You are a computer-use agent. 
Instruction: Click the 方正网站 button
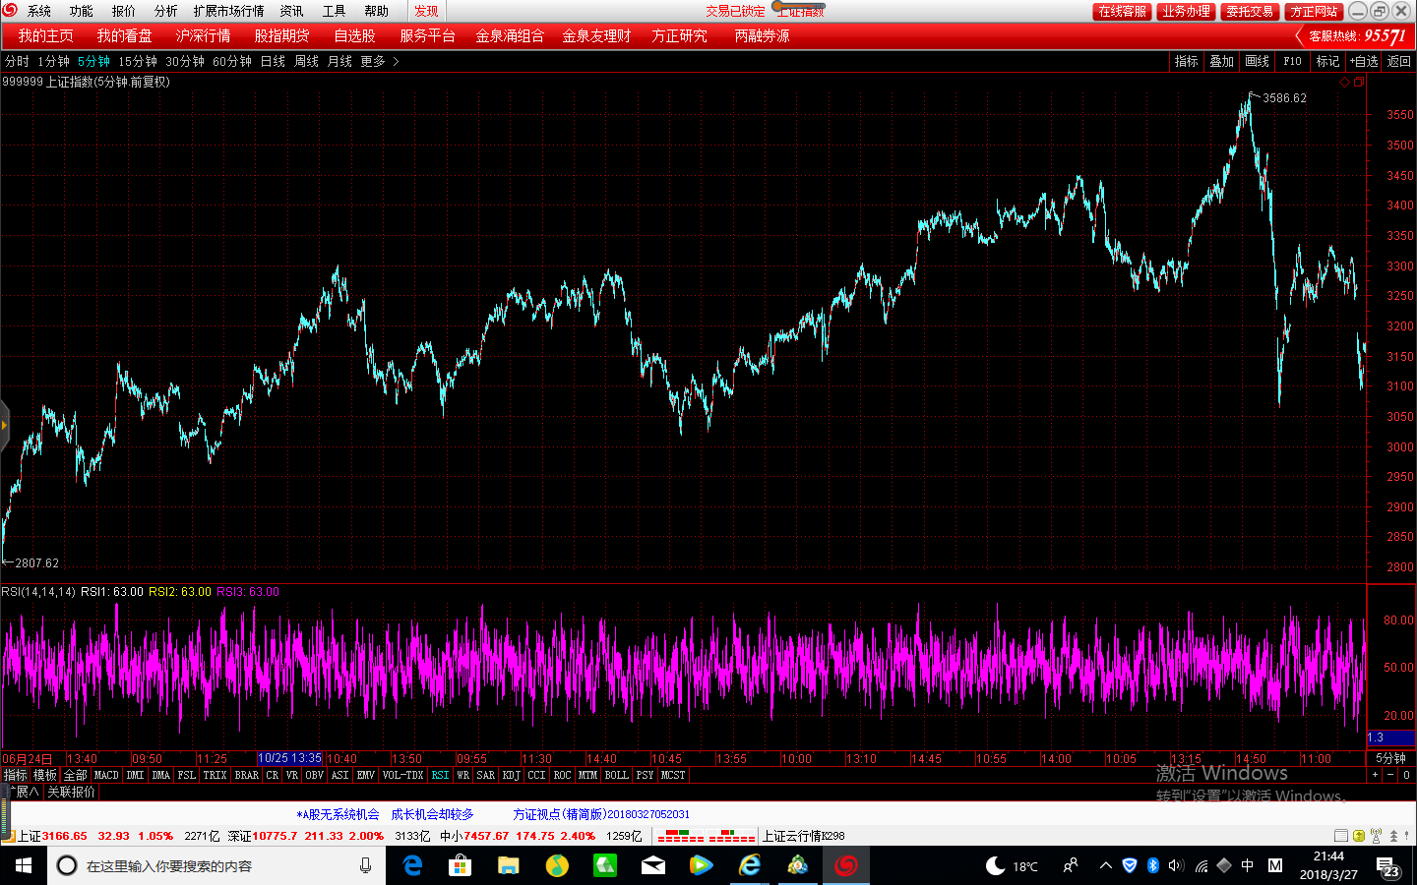[1314, 11]
